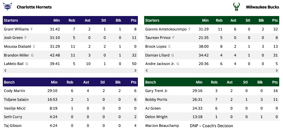Click the Milwaukee Bucks team name
283x130 pixels.
click(x=262, y=7)
